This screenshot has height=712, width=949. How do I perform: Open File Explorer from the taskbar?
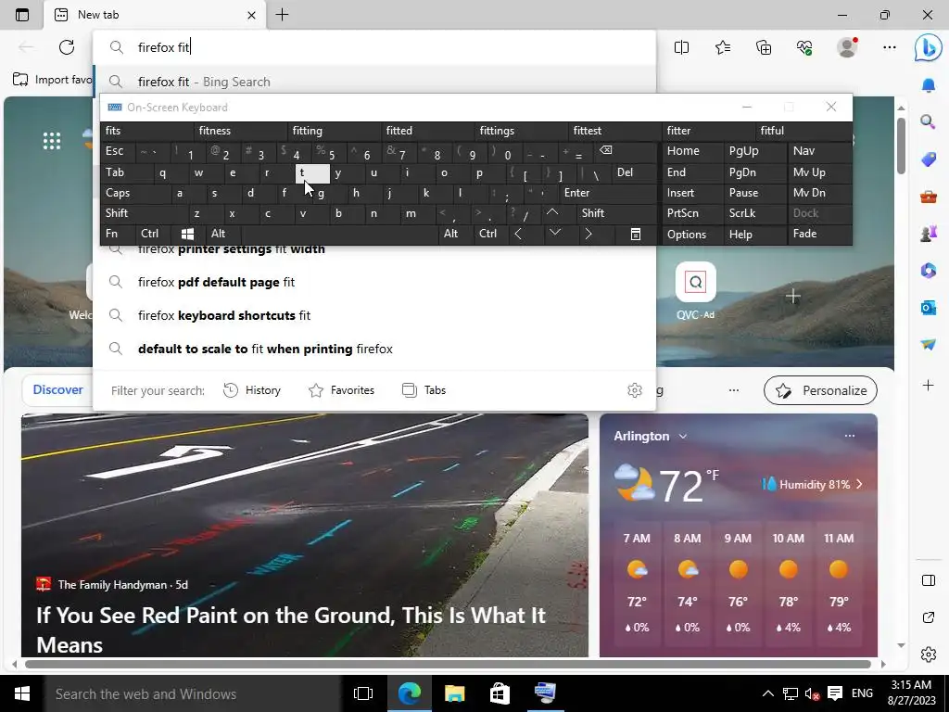point(454,693)
